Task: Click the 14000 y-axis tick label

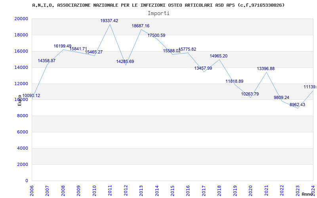Action: [x=21, y=67]
